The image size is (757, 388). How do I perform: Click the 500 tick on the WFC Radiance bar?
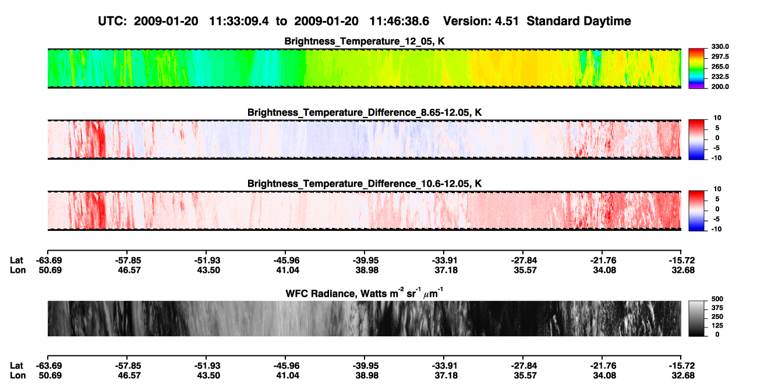coord(718,300)
